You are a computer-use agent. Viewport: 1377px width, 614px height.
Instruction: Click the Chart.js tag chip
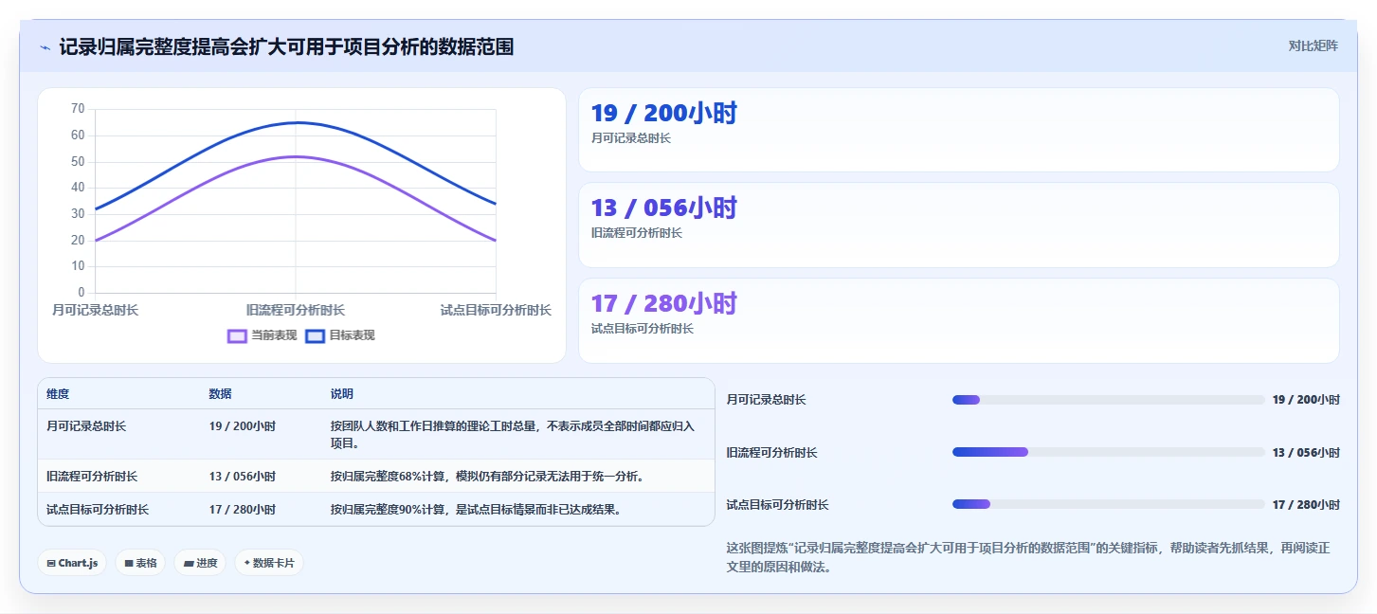click(x=72, y=563)
